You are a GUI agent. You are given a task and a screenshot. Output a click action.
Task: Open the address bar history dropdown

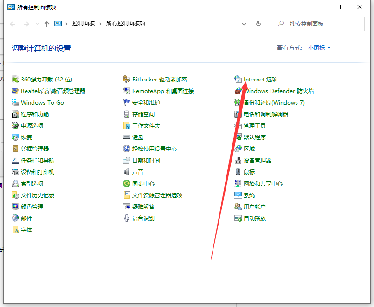(x=245, y=24)
